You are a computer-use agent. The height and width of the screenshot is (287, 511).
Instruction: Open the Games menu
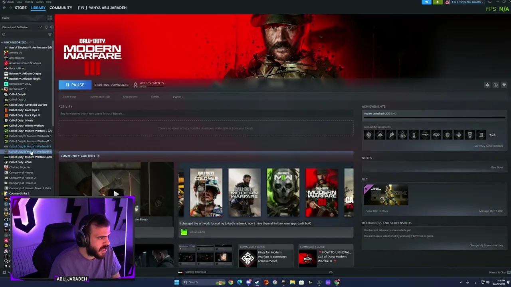(40, 2)
